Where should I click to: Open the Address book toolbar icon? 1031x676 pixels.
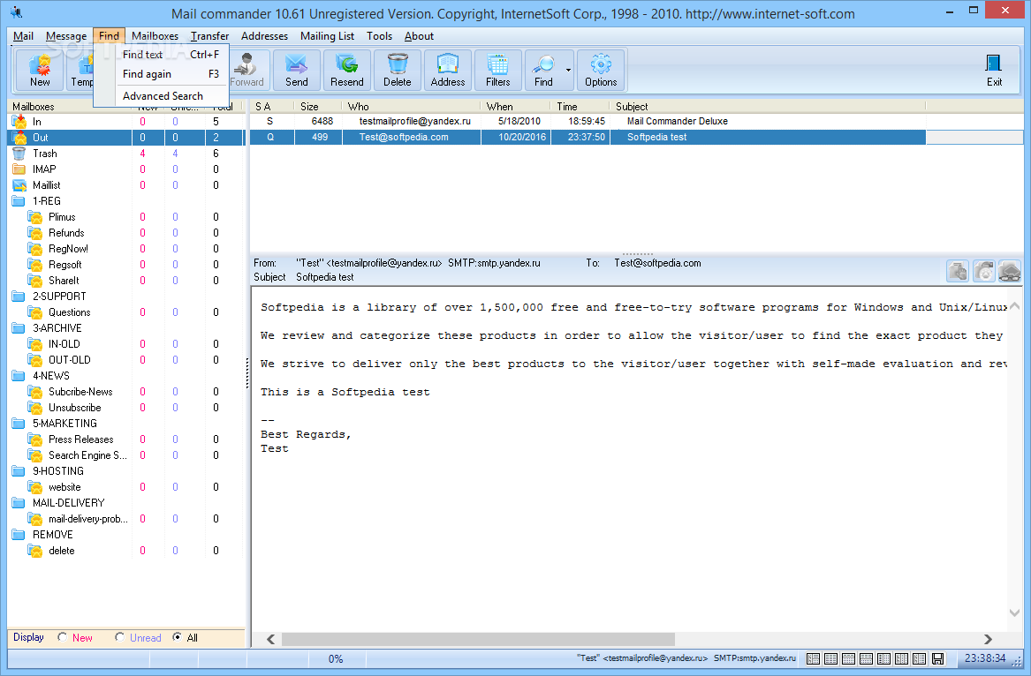[448, 71]
